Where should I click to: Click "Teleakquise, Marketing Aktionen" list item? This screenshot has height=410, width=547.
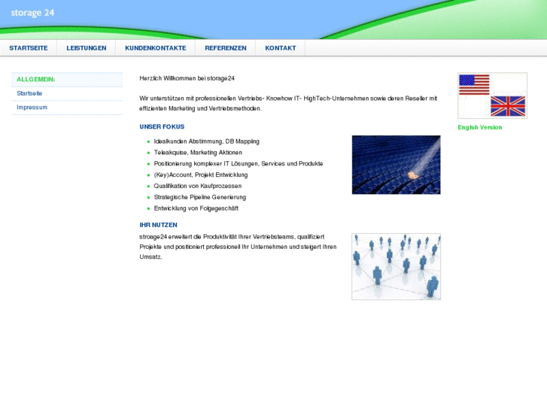point(198,153)
